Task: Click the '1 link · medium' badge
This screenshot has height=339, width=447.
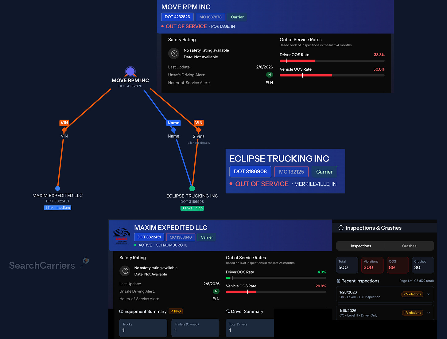Action: [x=57, y=208]
